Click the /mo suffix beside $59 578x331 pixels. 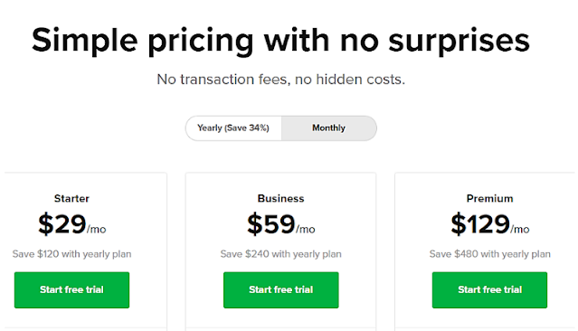tap(306, 230)
